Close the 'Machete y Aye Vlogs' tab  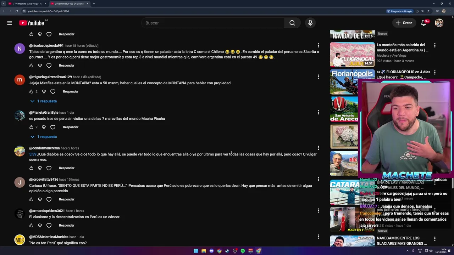[45, 4]
